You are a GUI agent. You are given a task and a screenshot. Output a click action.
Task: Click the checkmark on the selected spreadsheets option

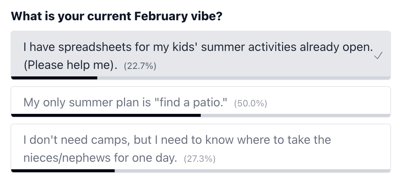point(378,56)
